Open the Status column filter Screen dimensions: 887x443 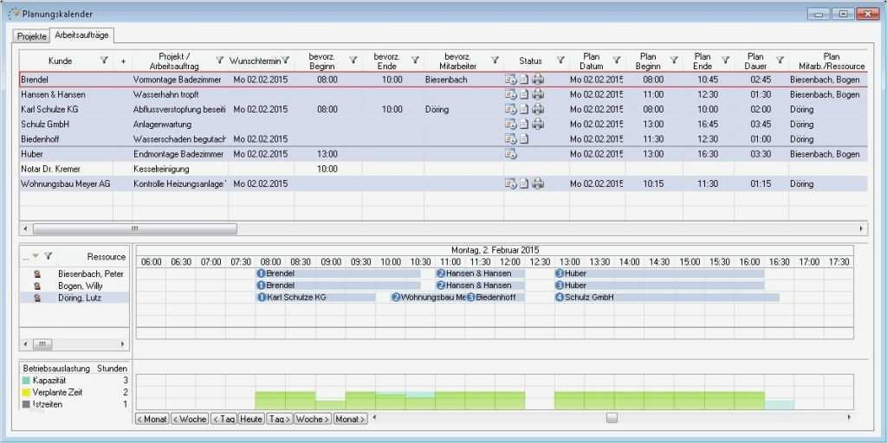pyautogui.click(x=560, y=60)
